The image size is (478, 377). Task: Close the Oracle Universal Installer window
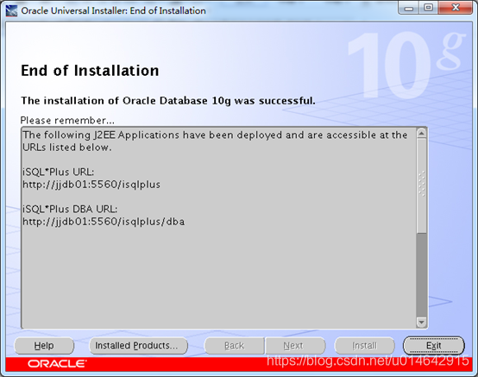pos(456,8)
